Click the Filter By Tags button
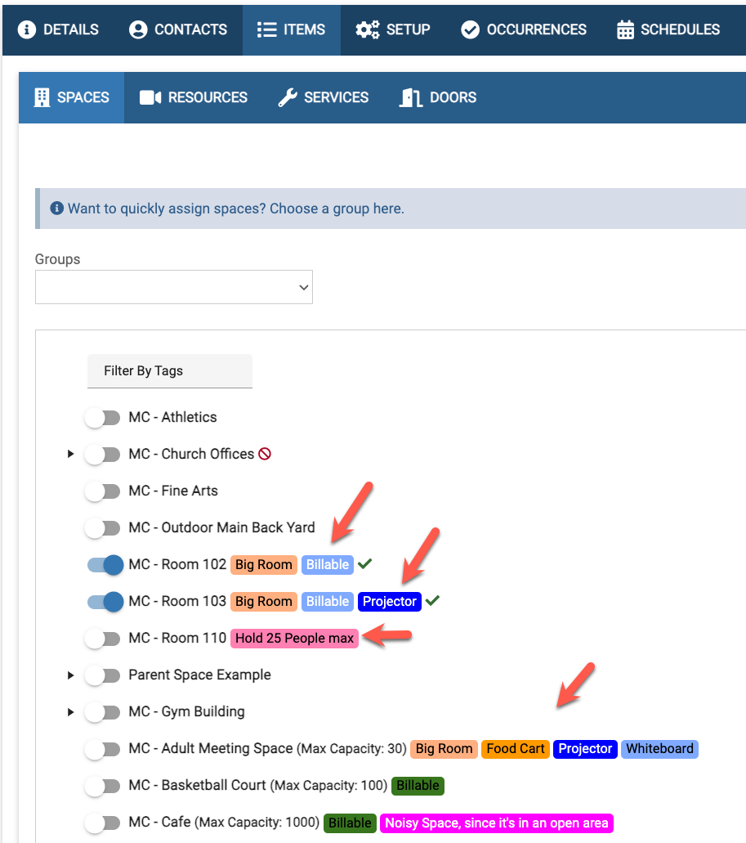The width and height of the screenshot is (746, 843). [169, 370]
